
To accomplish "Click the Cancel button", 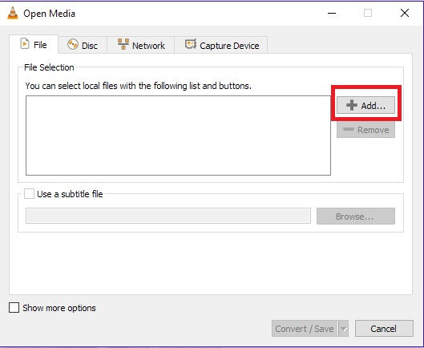I will tap(384, 329).
